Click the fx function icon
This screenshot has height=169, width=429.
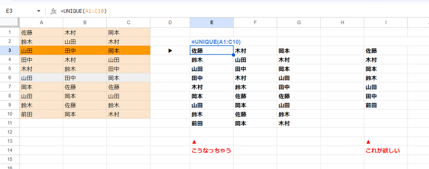[x=54, y=11]
